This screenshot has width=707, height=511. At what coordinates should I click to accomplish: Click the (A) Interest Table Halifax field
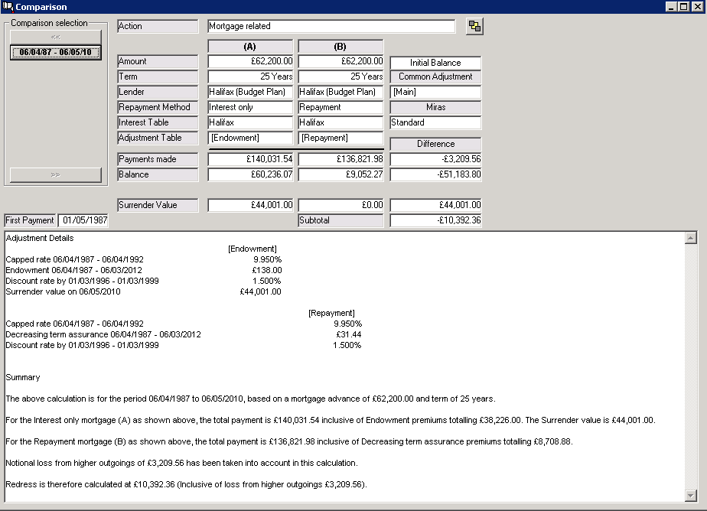coord(250,122)
